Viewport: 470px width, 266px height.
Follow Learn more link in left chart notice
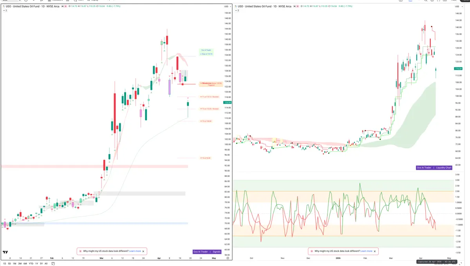pyautogui.click(x=135, y=251)
